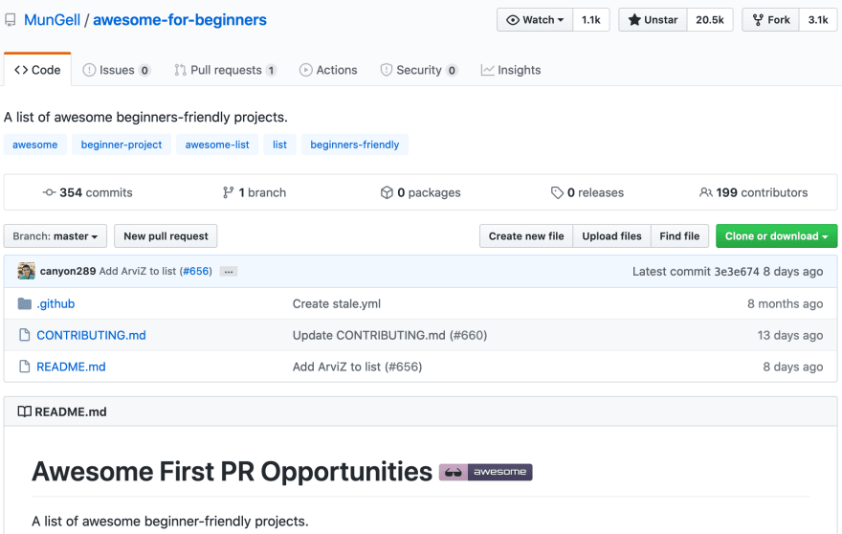
Task: Open the Clone or download dropdown
Action: [777, 236]
